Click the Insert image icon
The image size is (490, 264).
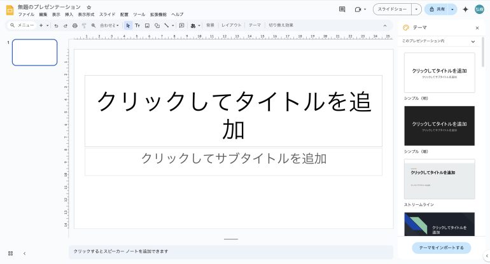[x=147, y=25]
